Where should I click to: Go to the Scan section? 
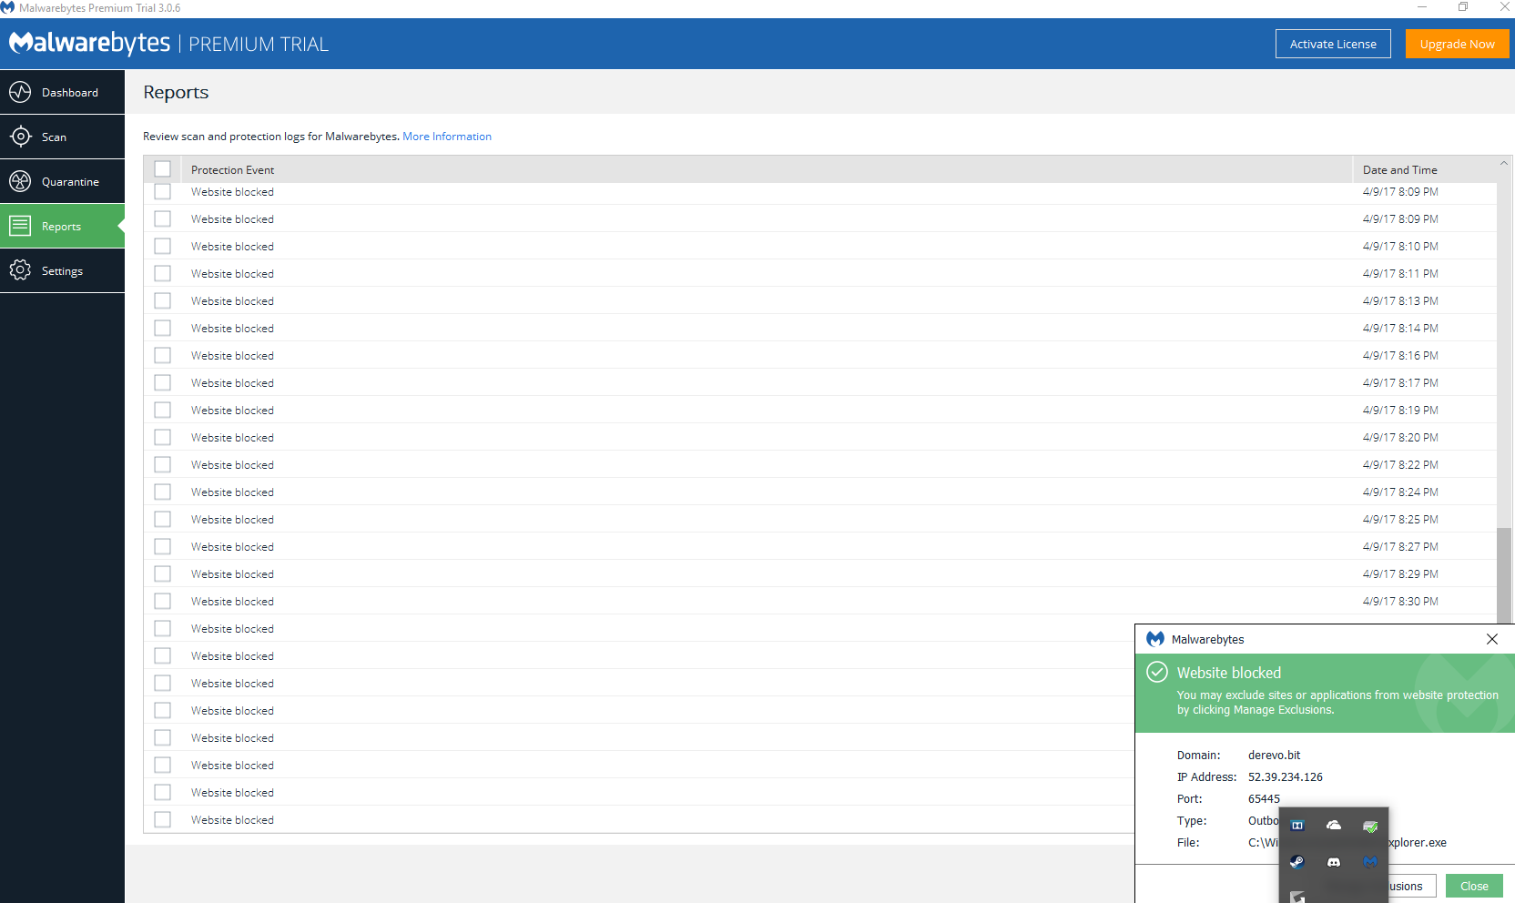point(62,137)
